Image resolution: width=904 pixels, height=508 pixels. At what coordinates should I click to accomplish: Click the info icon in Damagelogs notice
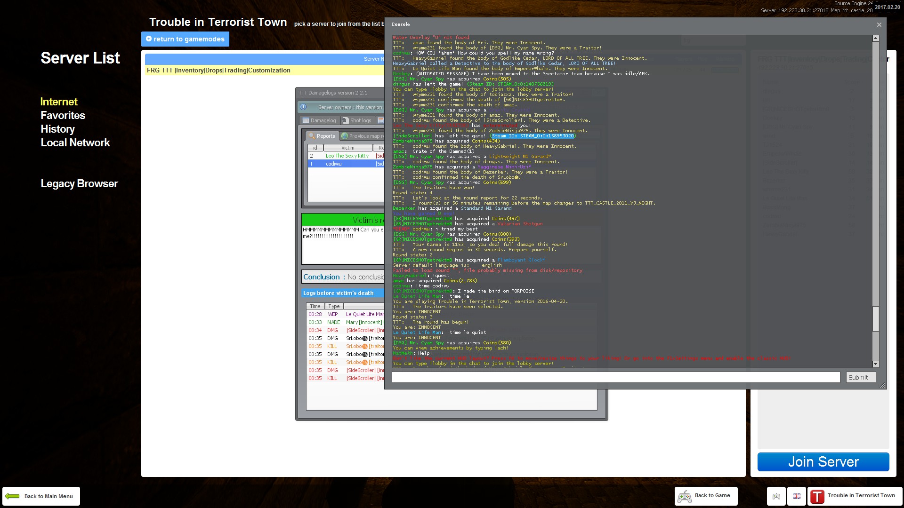click(303, 107)
